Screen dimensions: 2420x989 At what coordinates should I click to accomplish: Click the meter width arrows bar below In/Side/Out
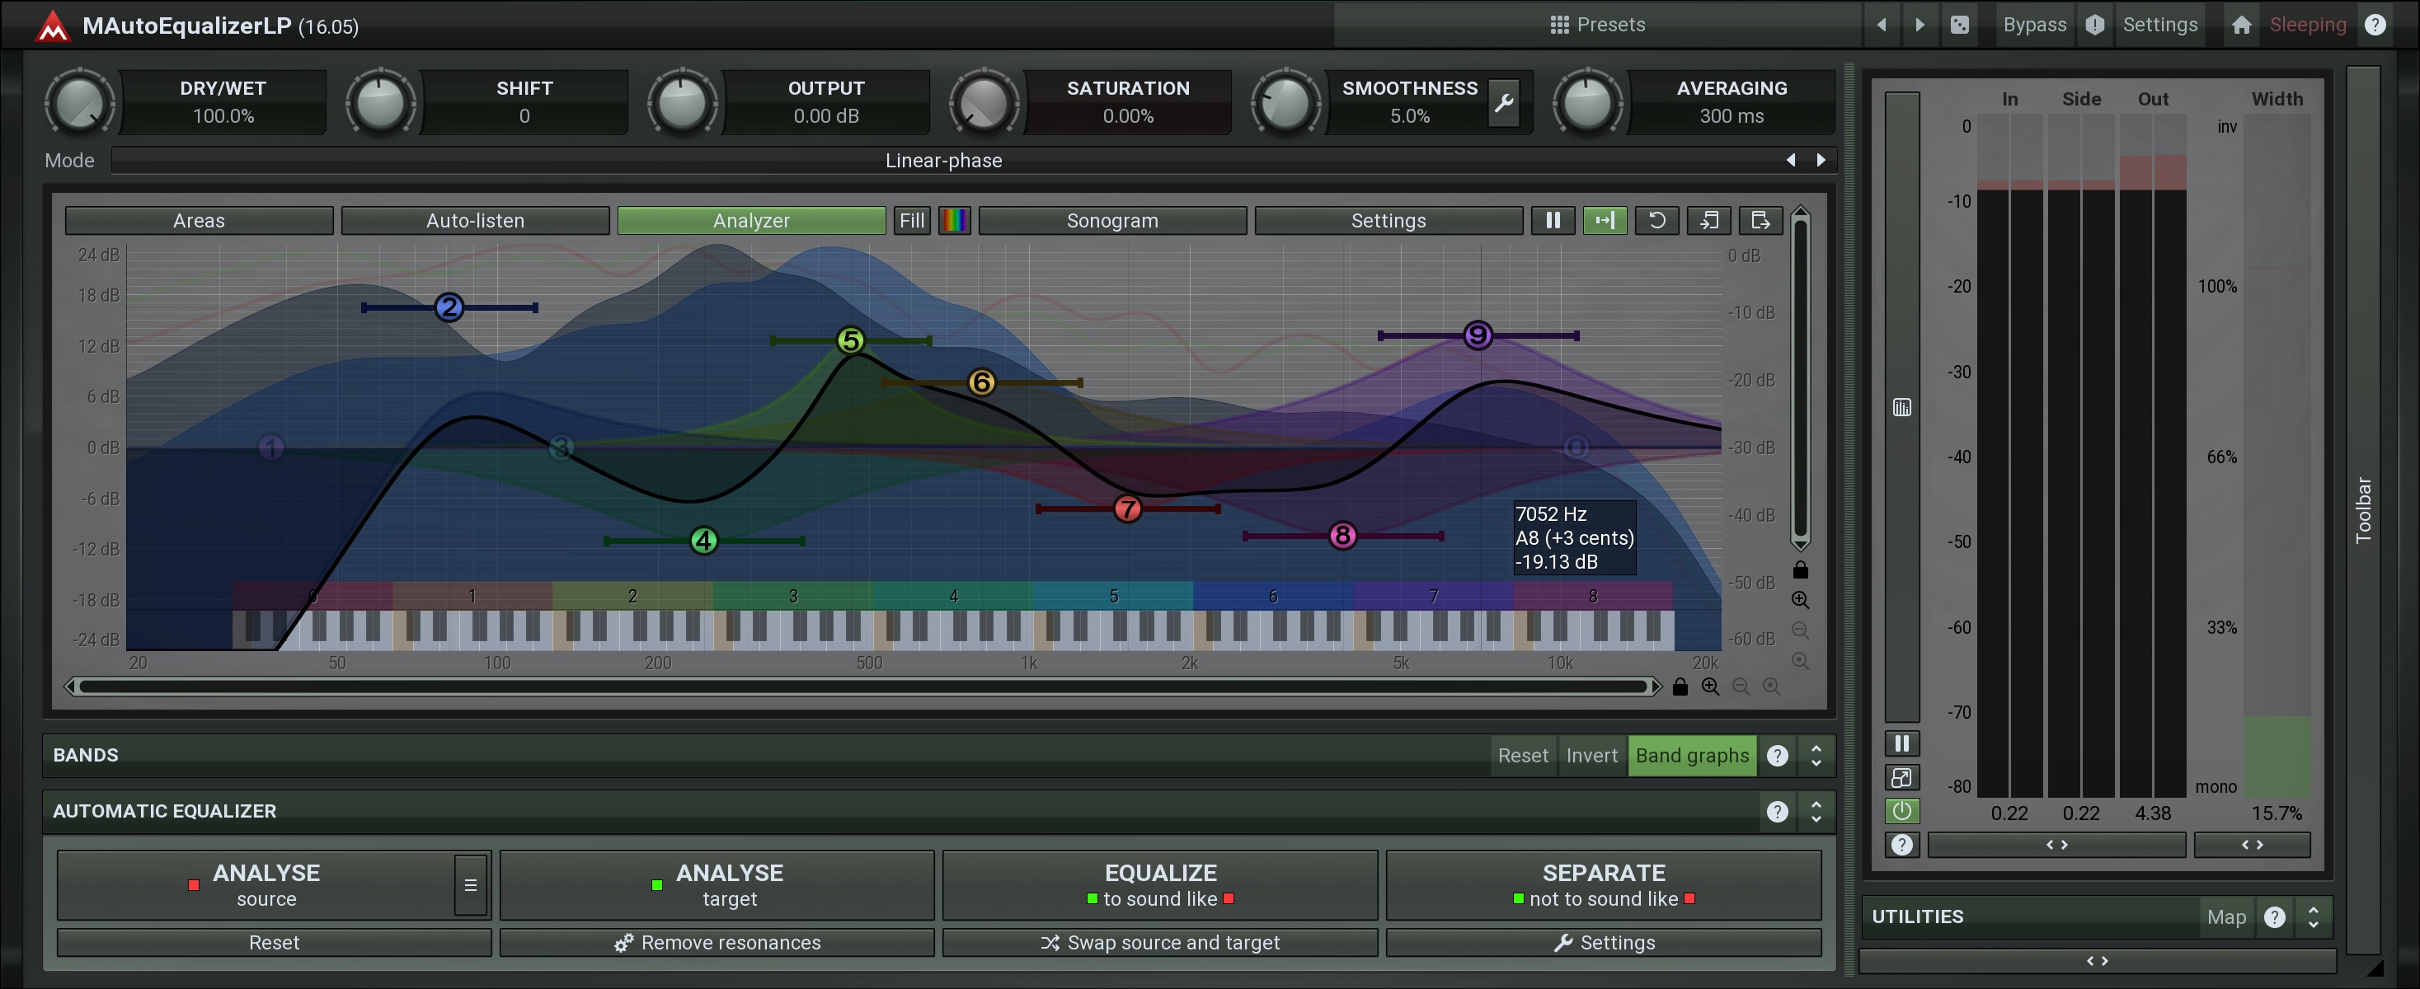coord(2056,846)
